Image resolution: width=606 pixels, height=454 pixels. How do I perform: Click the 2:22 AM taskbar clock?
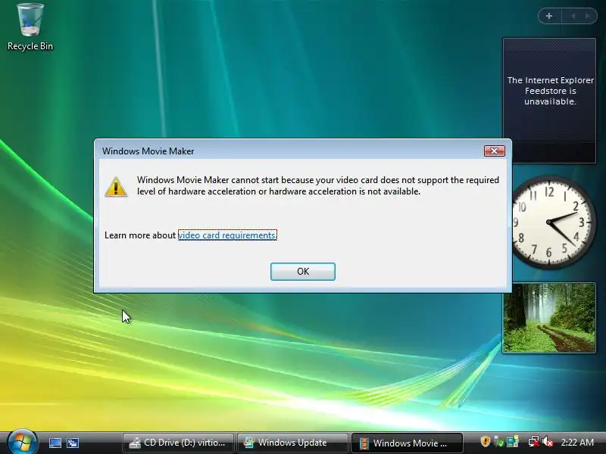[x=577, y=443]
